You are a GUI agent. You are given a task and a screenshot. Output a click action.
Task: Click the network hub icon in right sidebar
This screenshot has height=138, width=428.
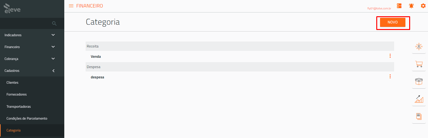tap(419, 47)
